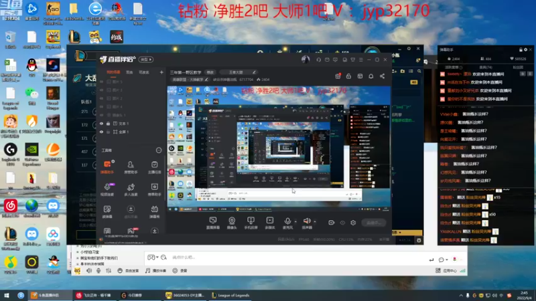Viewport: 536px width, 301px height.
Task: Open the 主播任务 tool
Action: pos(155,167)
